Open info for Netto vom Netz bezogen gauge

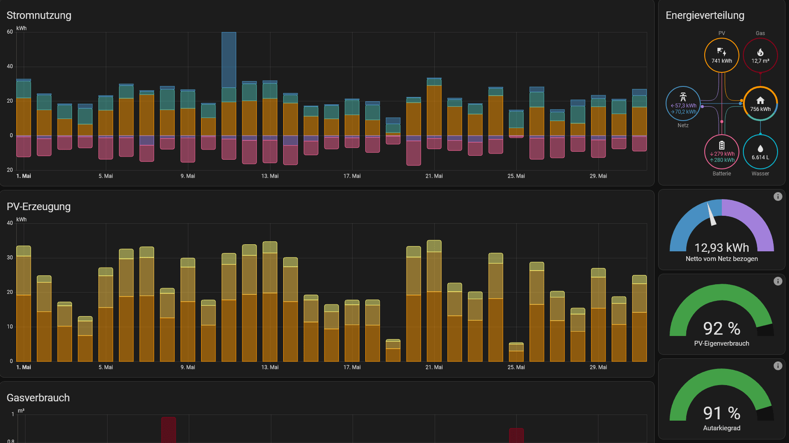point(778,196)
